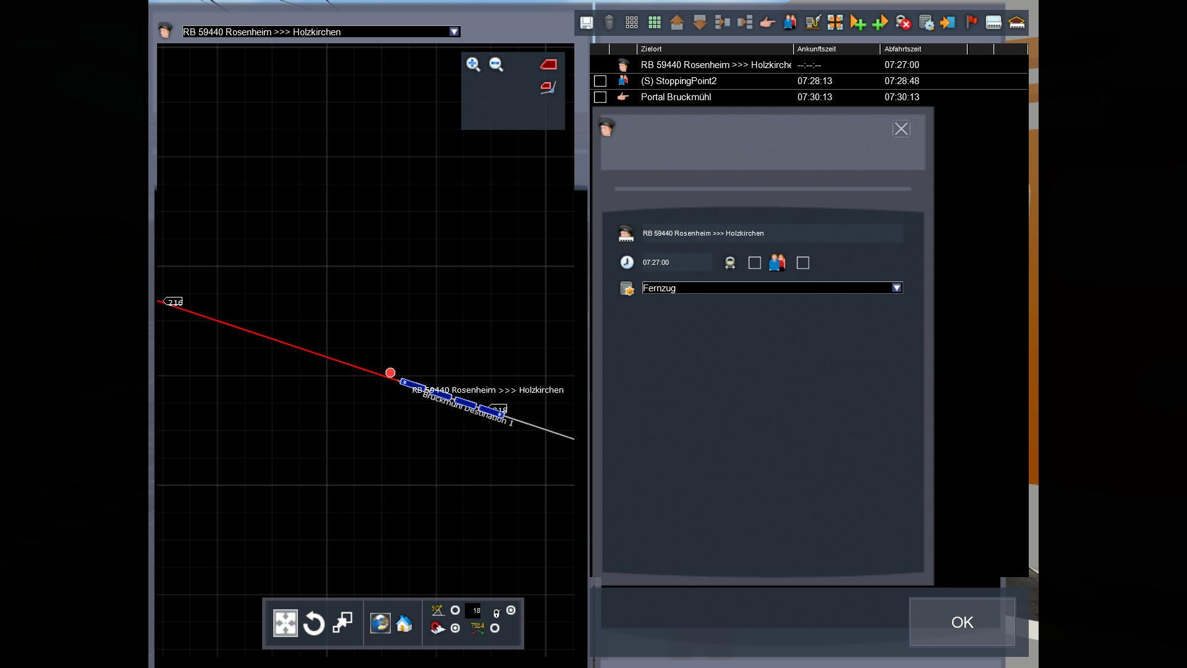Zoom out of the 2D map

pyautogui.click(x=496, y=64)
